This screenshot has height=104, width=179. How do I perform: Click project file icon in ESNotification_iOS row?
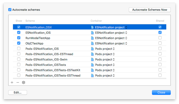92,33
